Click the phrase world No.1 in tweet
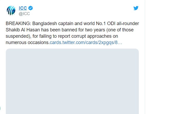179x114 pixels. pos(89,23)
